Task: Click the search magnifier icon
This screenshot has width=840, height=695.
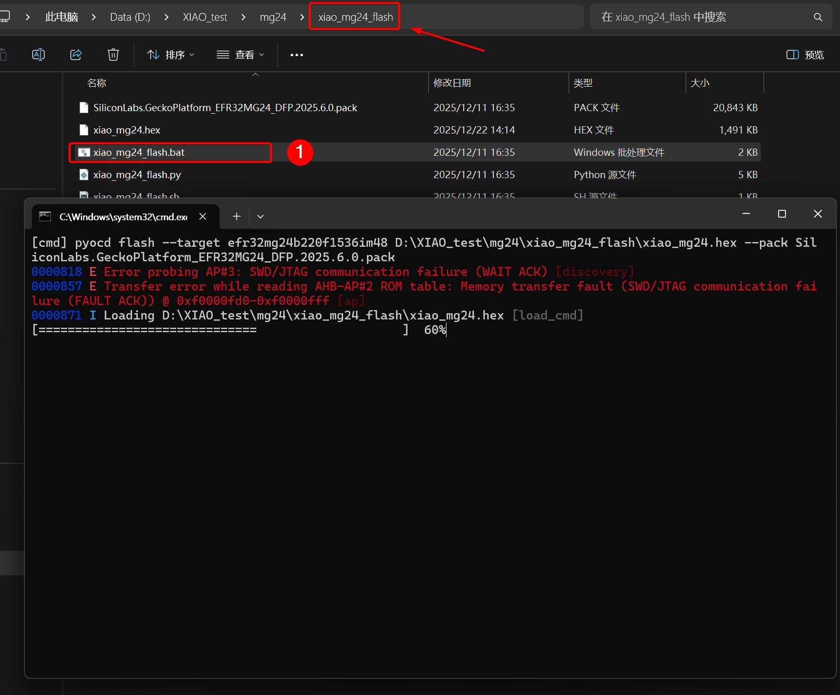Action: pos(818,17)
